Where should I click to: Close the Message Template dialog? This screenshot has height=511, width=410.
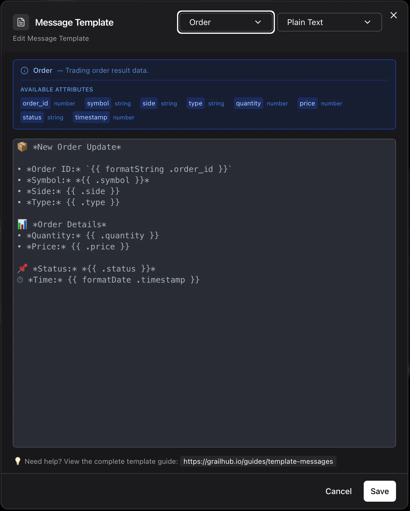click(x=393, y=15)
